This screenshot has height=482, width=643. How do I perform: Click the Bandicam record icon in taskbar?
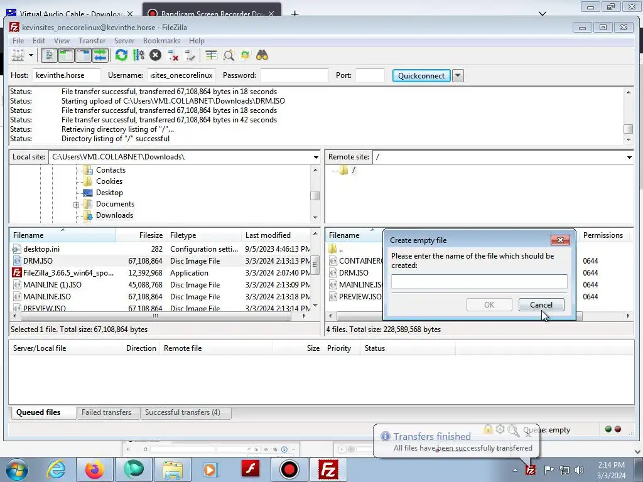[x=289, y=469]
